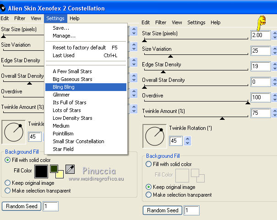277x220 pixels.
Task: Click the right Twinkle Rotation dial
Action: tap(155, 136)
